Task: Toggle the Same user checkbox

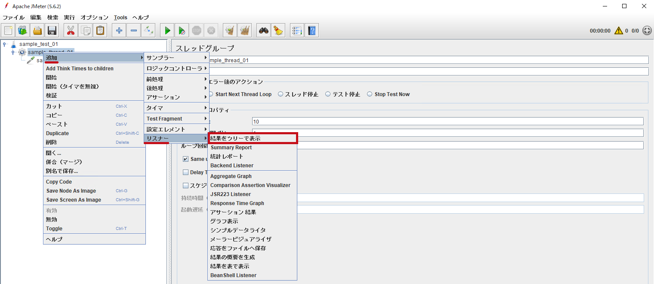Action: tap(186, 159)
